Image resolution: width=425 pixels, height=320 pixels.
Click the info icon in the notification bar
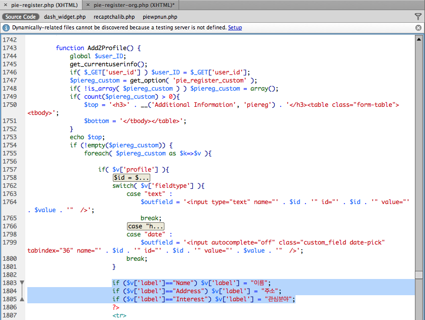(6, 28)
